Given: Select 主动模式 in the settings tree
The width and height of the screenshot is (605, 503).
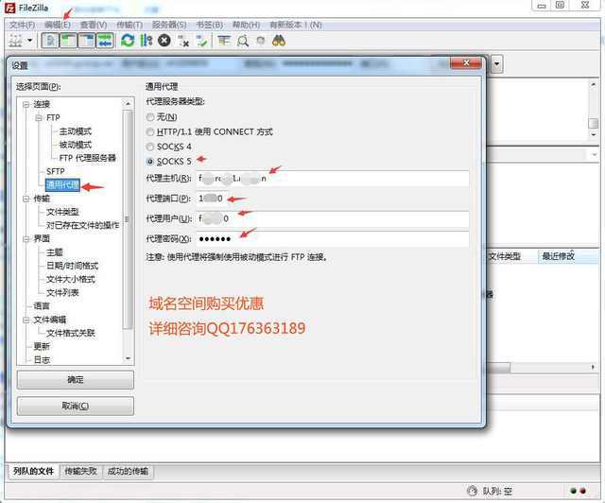Looking at the screenshot, I should [x=76, y=131].
